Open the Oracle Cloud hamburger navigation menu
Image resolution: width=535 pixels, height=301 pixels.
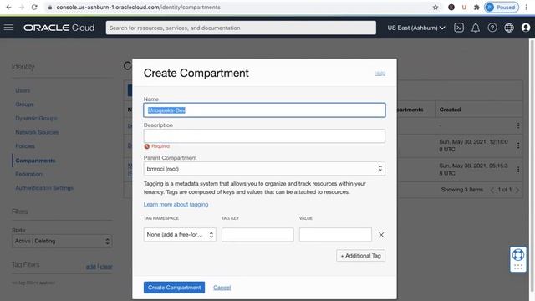click(8, 28)
